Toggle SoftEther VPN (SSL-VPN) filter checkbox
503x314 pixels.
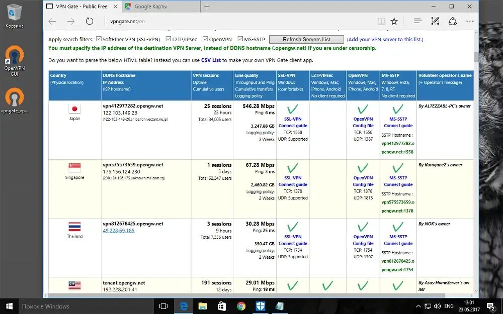99,39
